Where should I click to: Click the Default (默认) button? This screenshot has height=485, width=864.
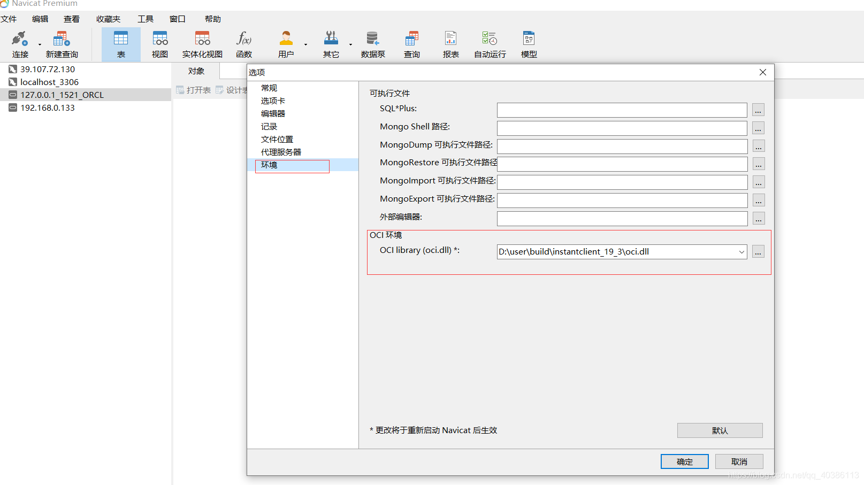[x=720, y=430]
